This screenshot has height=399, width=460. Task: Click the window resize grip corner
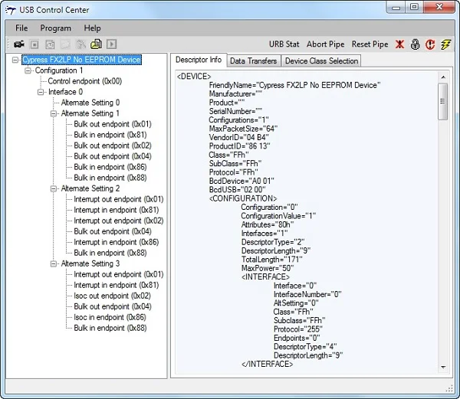pos(449,389)
